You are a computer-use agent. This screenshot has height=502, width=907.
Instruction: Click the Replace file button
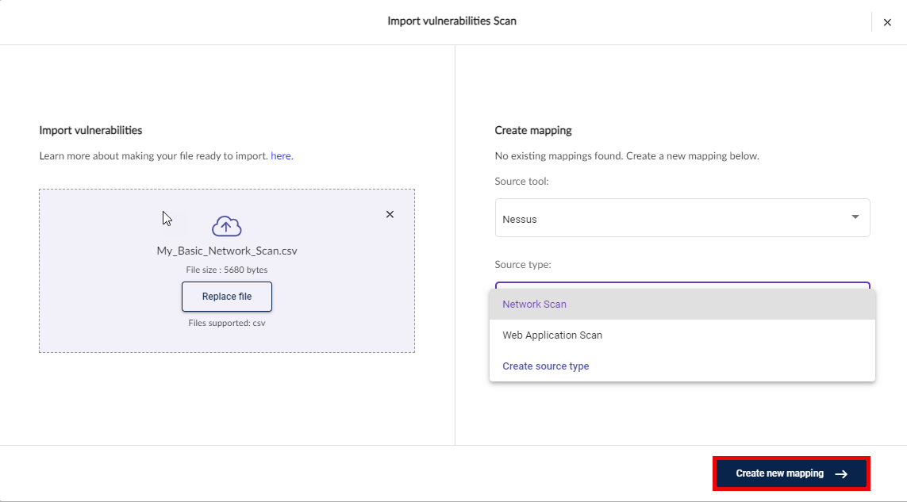coord(227,297)
